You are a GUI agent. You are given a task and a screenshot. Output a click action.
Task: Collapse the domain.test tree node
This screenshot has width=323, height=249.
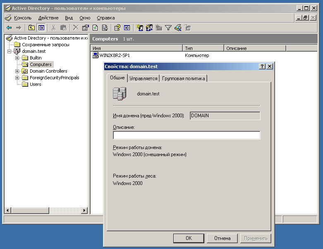coord(10,51)
